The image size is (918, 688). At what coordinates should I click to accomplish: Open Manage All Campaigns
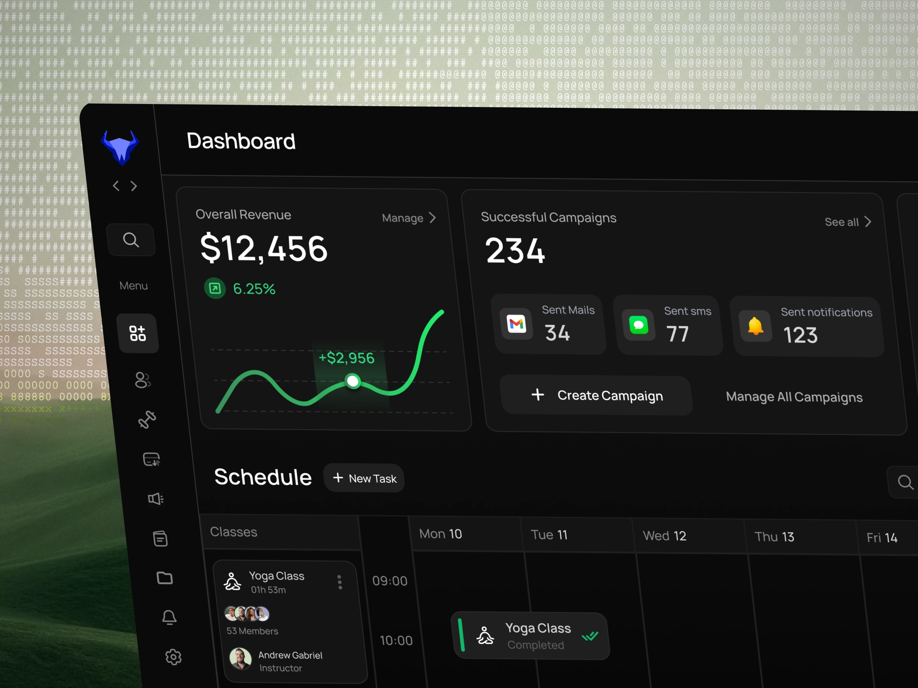(794, 397)
